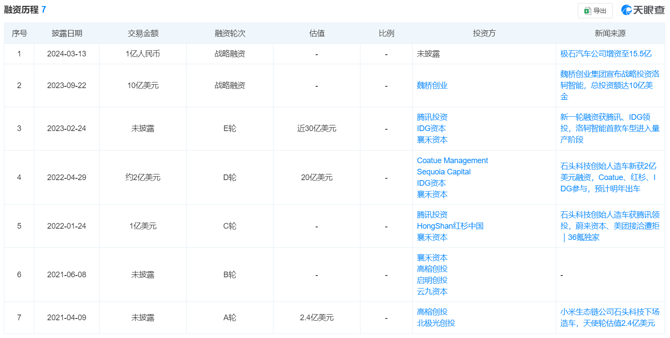Select the date 2024-03-13
The image size is (670, 338).
tap(67, 54)
